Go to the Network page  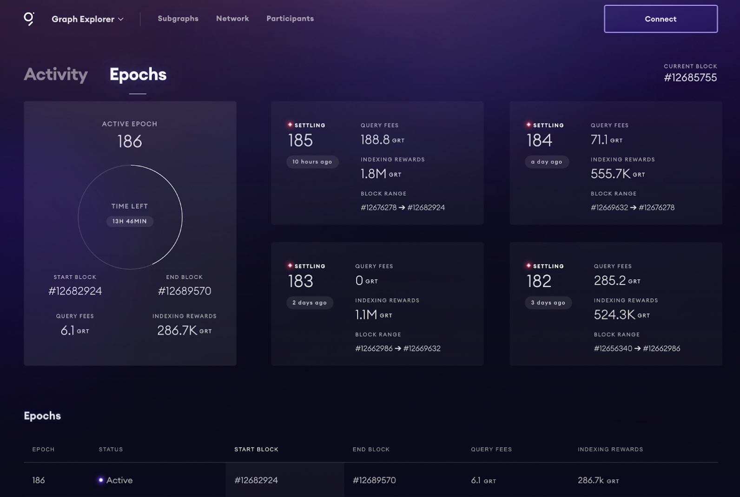click(x=232, y=19)
